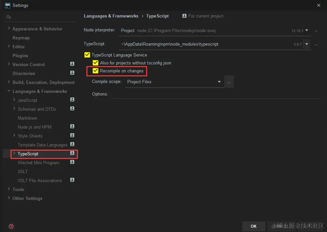Screen dimensions: 327x232
Task: Click the project icon beside XSLT File Associations
Action: pos(72,180)
